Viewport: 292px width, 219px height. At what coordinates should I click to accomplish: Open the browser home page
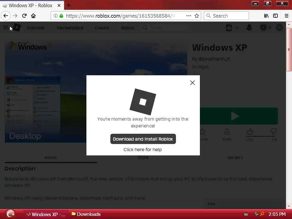(x=33, y=16)
